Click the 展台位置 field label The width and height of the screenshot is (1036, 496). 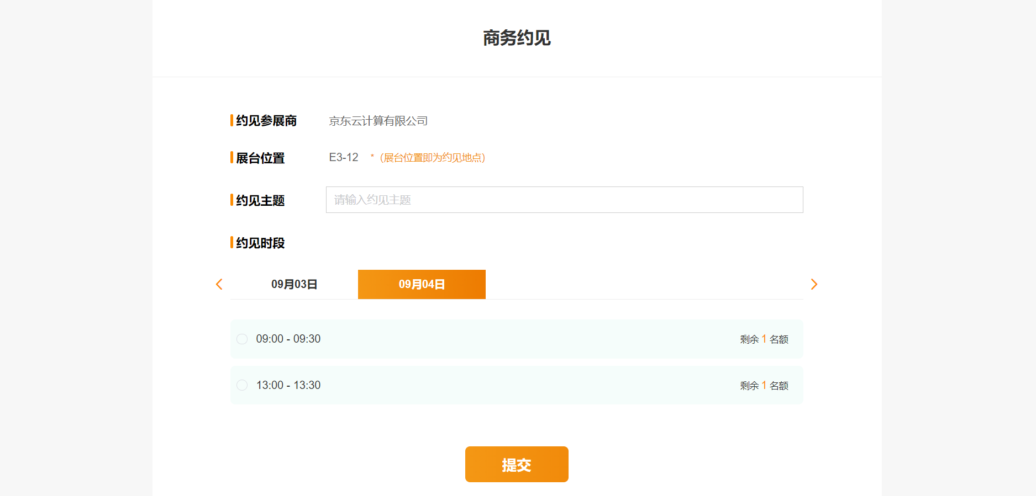(260, 158)
